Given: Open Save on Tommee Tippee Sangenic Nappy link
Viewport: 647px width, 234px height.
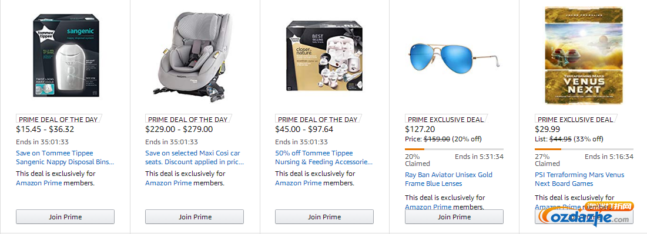Looking at the screenshot, I should coord(65,157).
